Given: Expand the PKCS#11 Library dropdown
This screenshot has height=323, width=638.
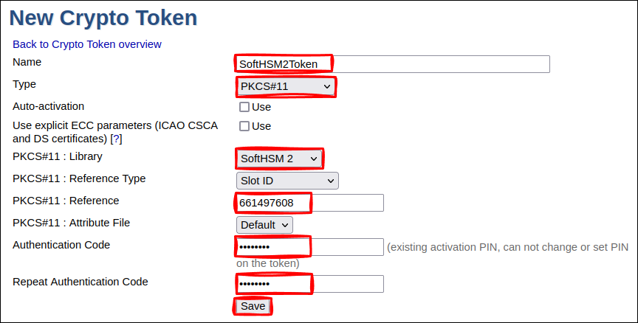Looking at the screenshot, I should click(x=280, y=159).
